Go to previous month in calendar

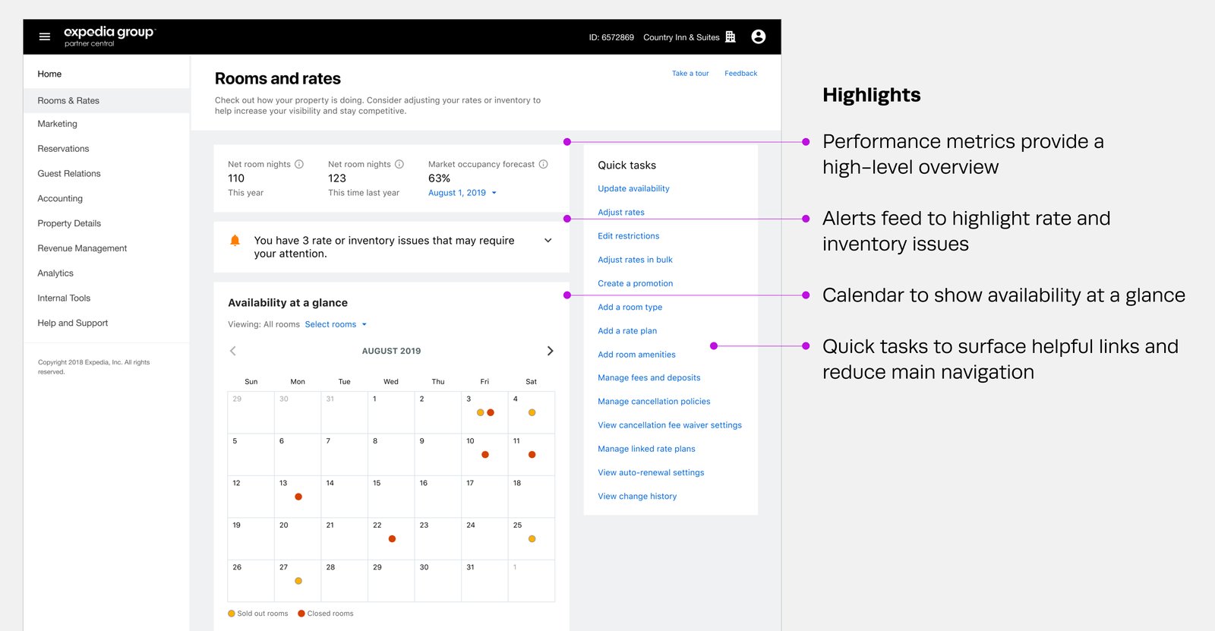tap(233, 351)
